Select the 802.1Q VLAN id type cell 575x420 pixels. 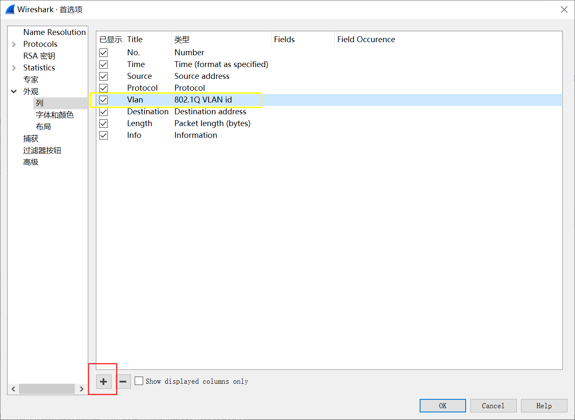(x=203, y=100)
